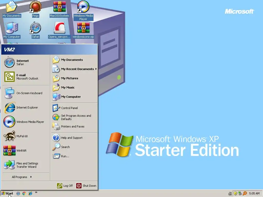
Task: Click Safely Remove Hardware tray icon
Action: click(240, 193)
